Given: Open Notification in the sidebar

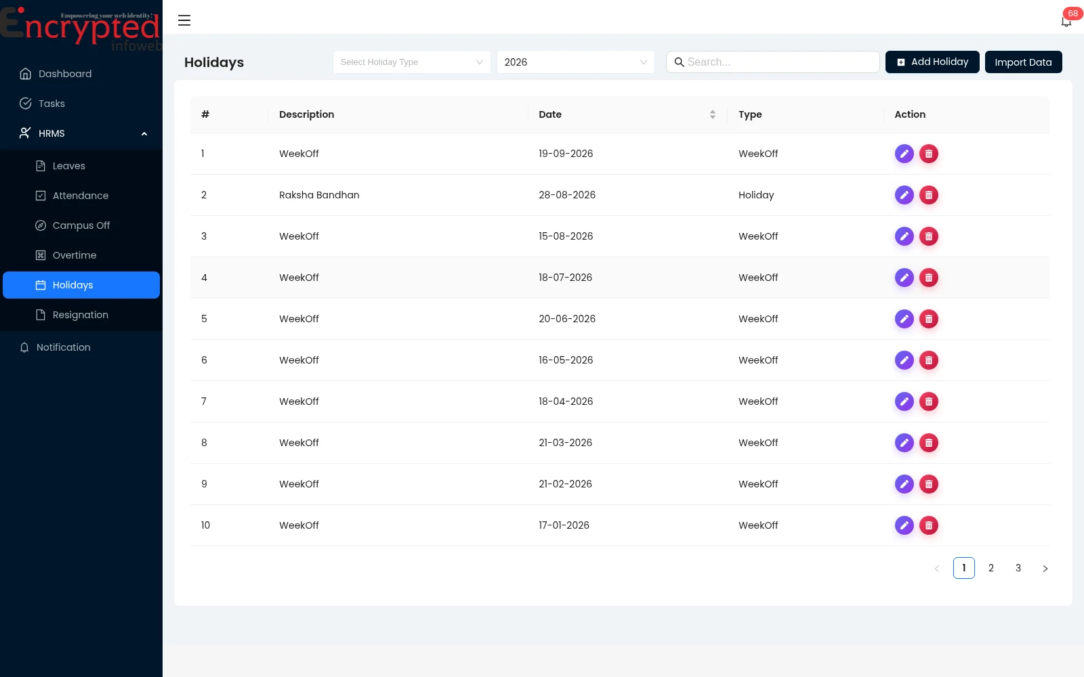Looking at the screenshot, I should (81, 347).
